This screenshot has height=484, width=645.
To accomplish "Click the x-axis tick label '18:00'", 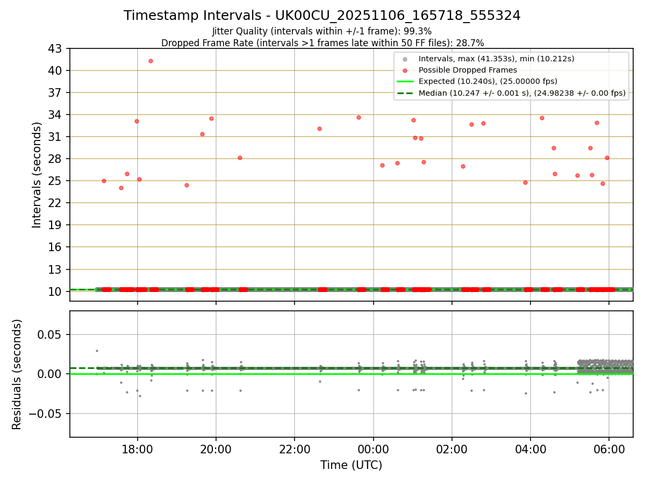I will tap(137, 450).
